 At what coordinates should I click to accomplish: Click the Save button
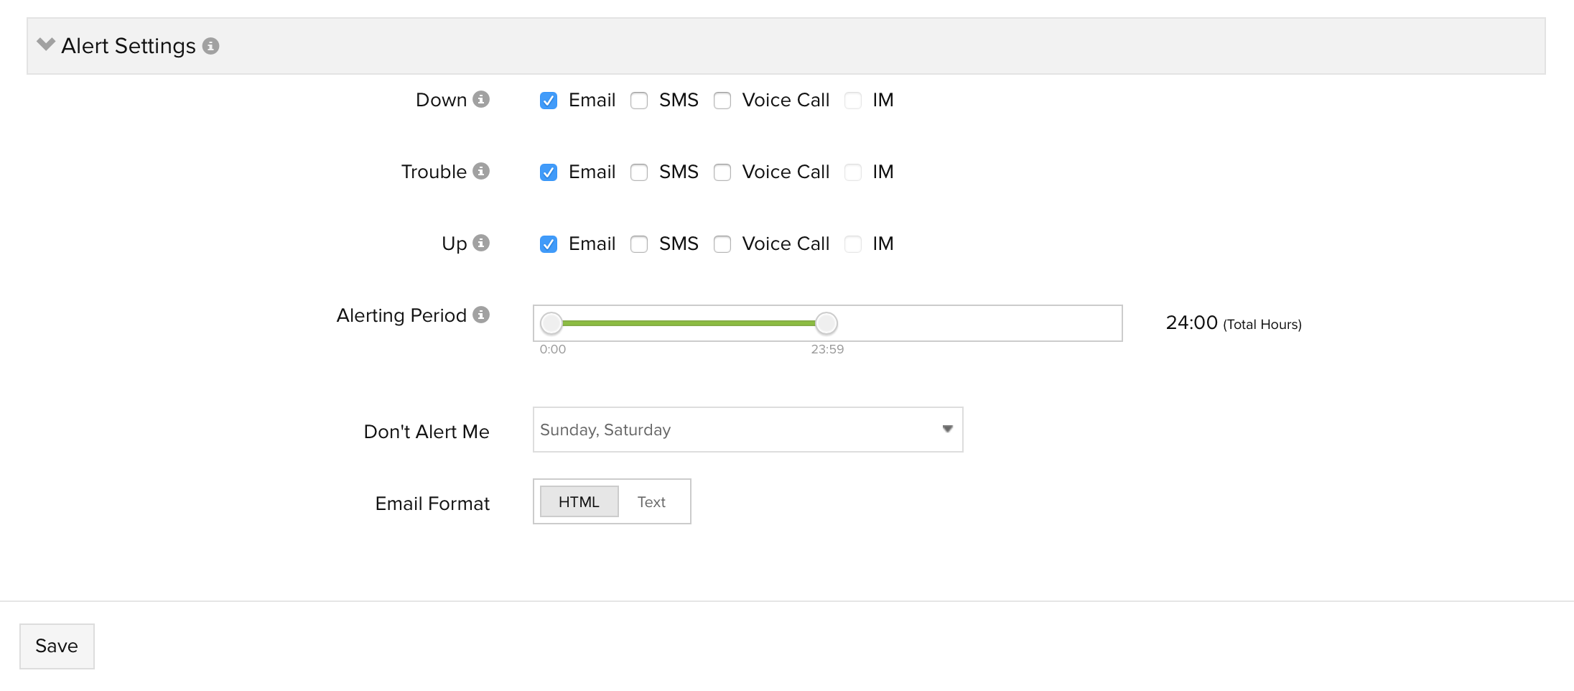point(57,646)
